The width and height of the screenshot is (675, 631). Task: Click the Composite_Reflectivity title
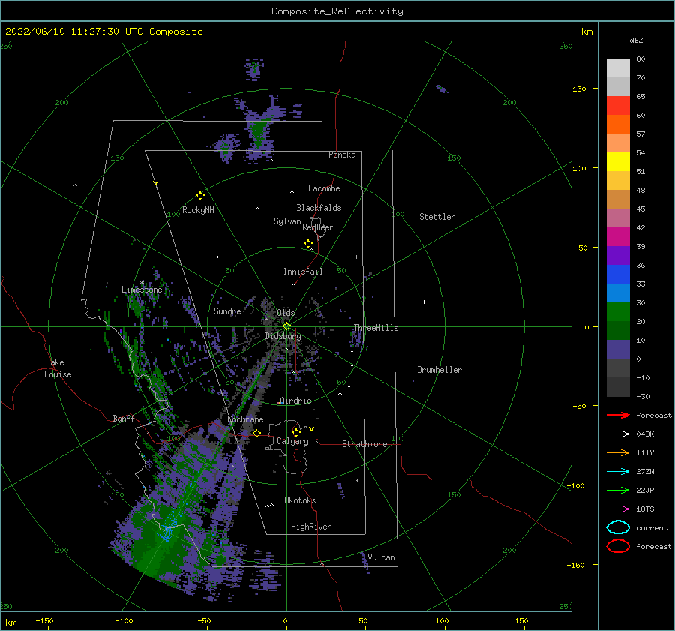tap(337, 11)
